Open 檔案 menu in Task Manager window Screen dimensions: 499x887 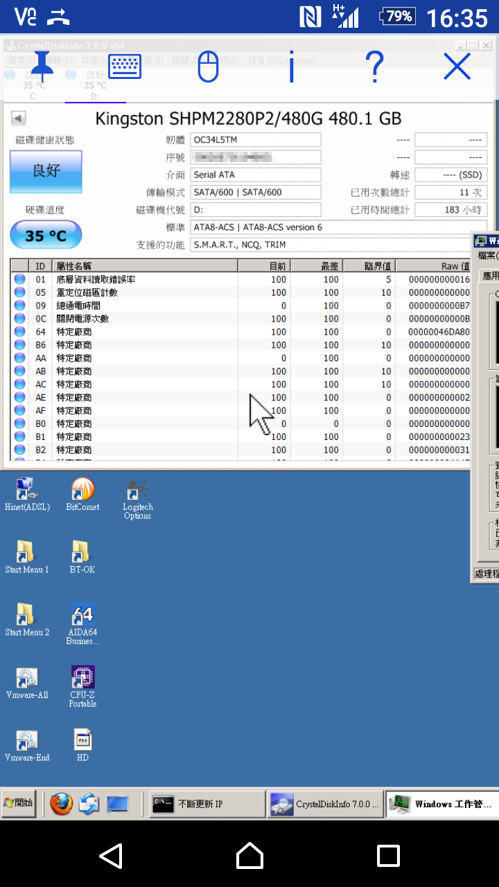[x=488, y=256]
